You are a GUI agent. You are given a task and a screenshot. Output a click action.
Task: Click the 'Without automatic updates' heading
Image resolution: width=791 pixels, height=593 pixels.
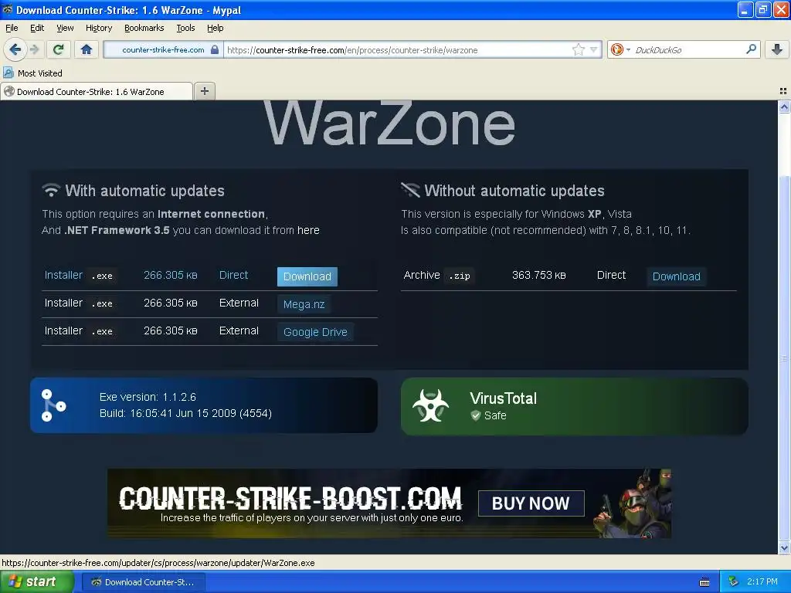(x=514, y=191)
